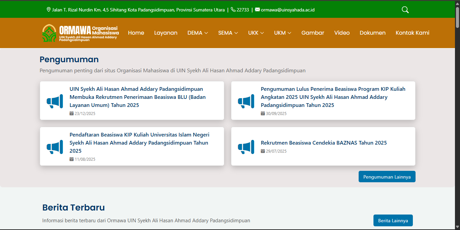Click the Pengumuman penting dari situs subtitle
Screen dimensions: 460x230
(172, 71)
